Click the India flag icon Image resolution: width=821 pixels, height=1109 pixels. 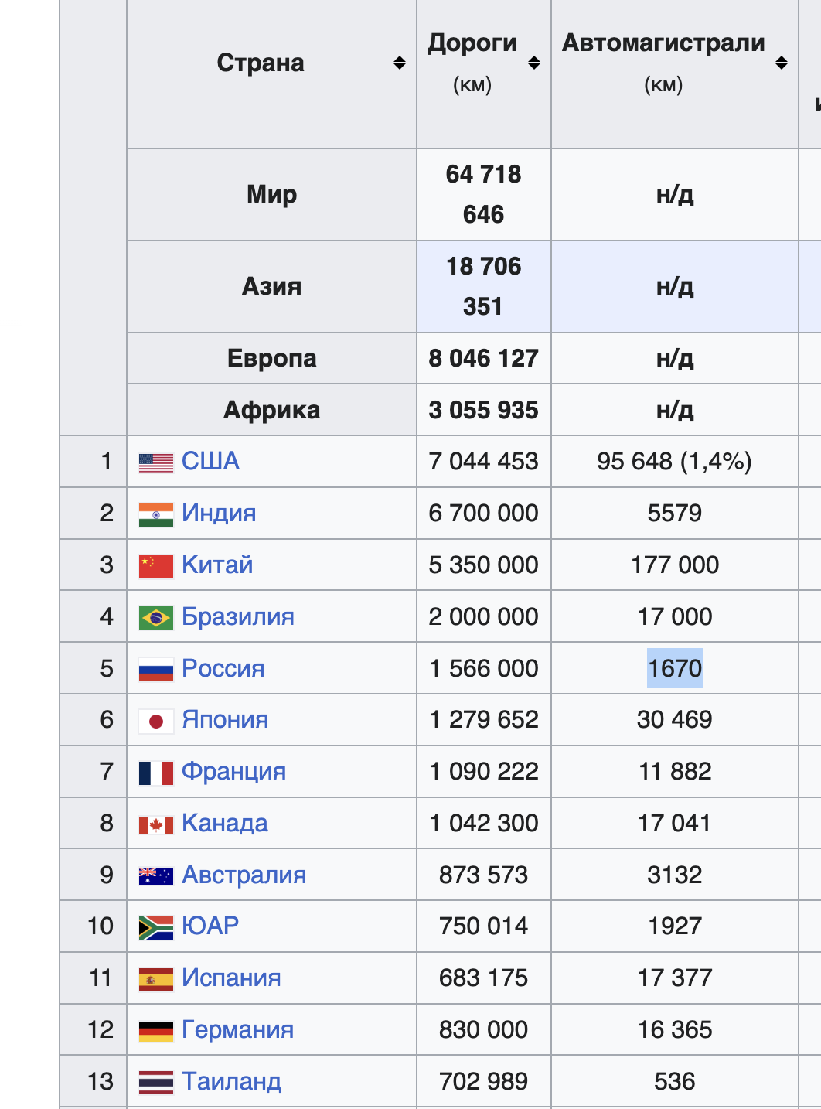(156, 514)
